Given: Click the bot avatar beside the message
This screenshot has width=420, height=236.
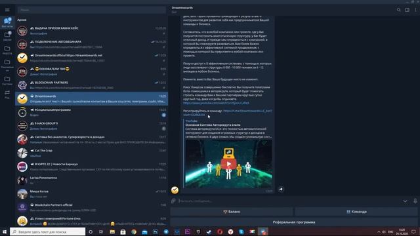Looking at the screenshot, I should tap(175, 190).
